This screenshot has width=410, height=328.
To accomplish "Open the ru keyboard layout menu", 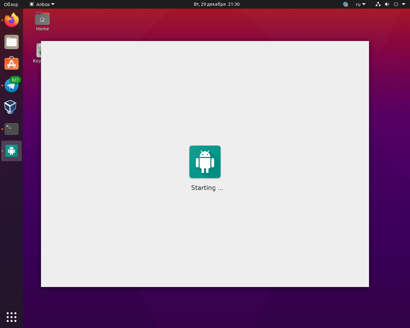I will click(x=361, y=4).
